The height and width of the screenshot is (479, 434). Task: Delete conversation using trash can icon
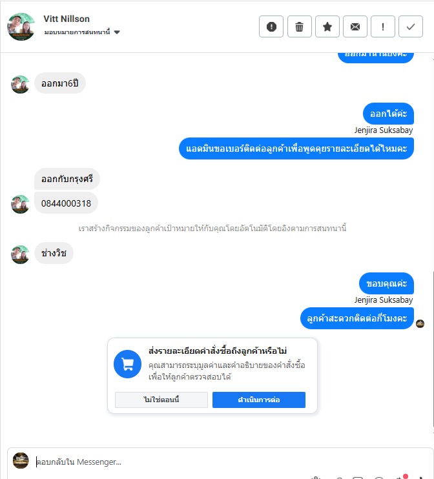[299, 26]
